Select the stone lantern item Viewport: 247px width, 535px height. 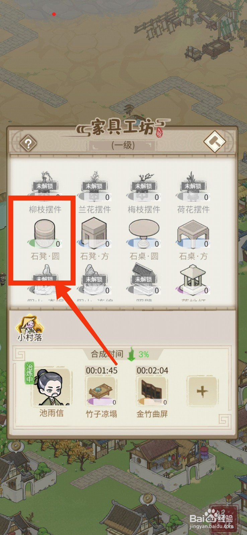pos(193,282)
